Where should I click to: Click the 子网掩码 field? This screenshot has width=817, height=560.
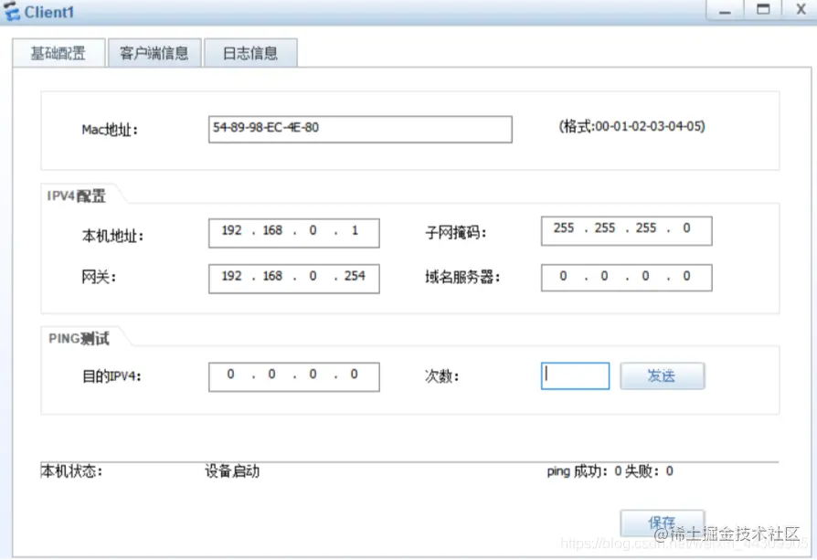tap(626, 231)
